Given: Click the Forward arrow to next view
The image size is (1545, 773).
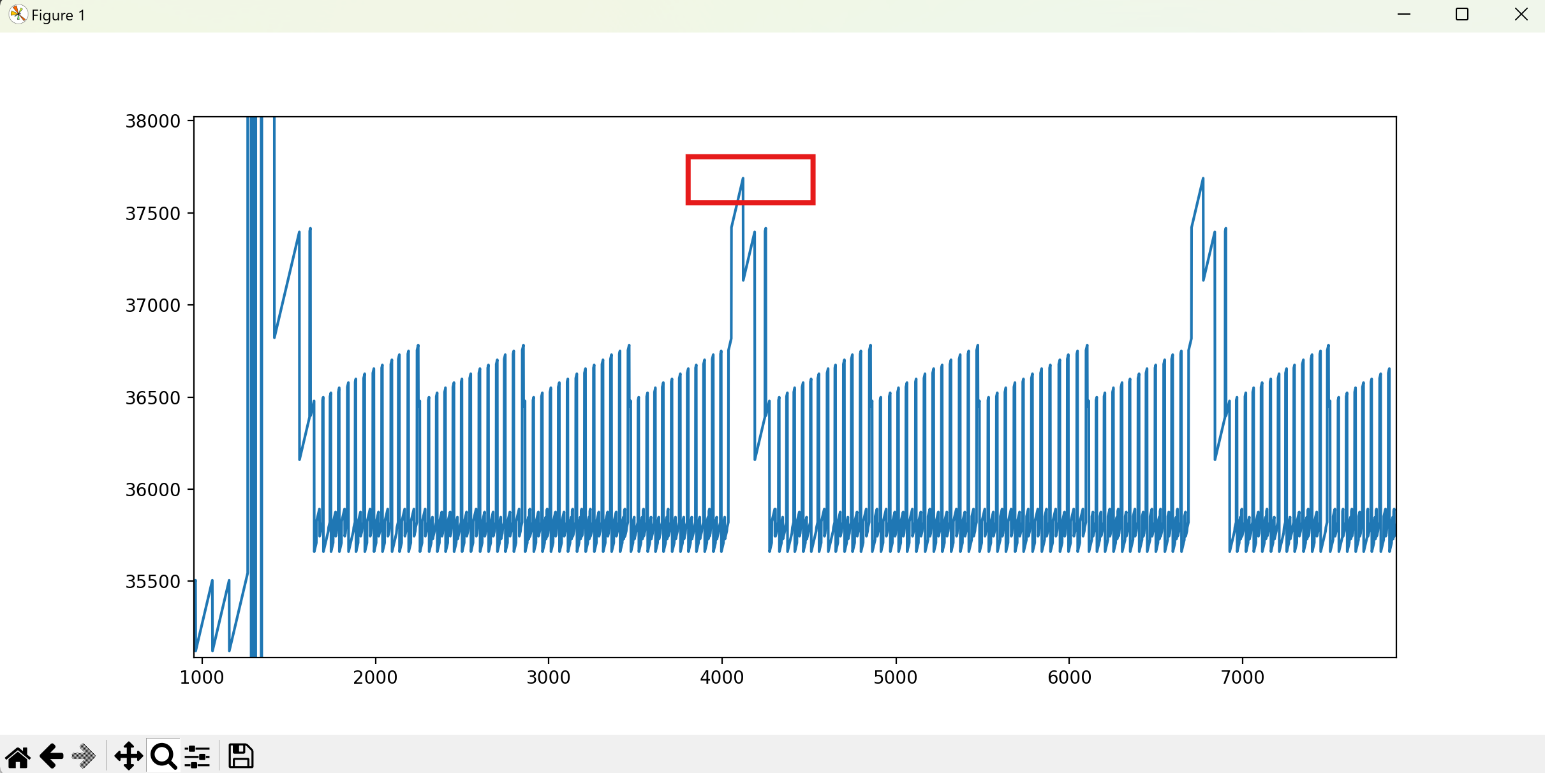Looking at the screenshot, I should (x=84, y=756).
